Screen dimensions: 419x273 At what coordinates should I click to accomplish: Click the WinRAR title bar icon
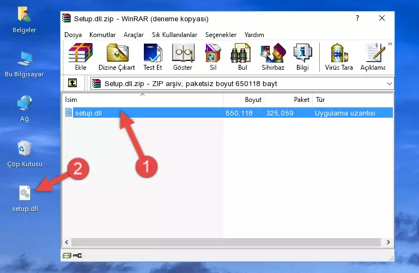[x=66, y=19]
